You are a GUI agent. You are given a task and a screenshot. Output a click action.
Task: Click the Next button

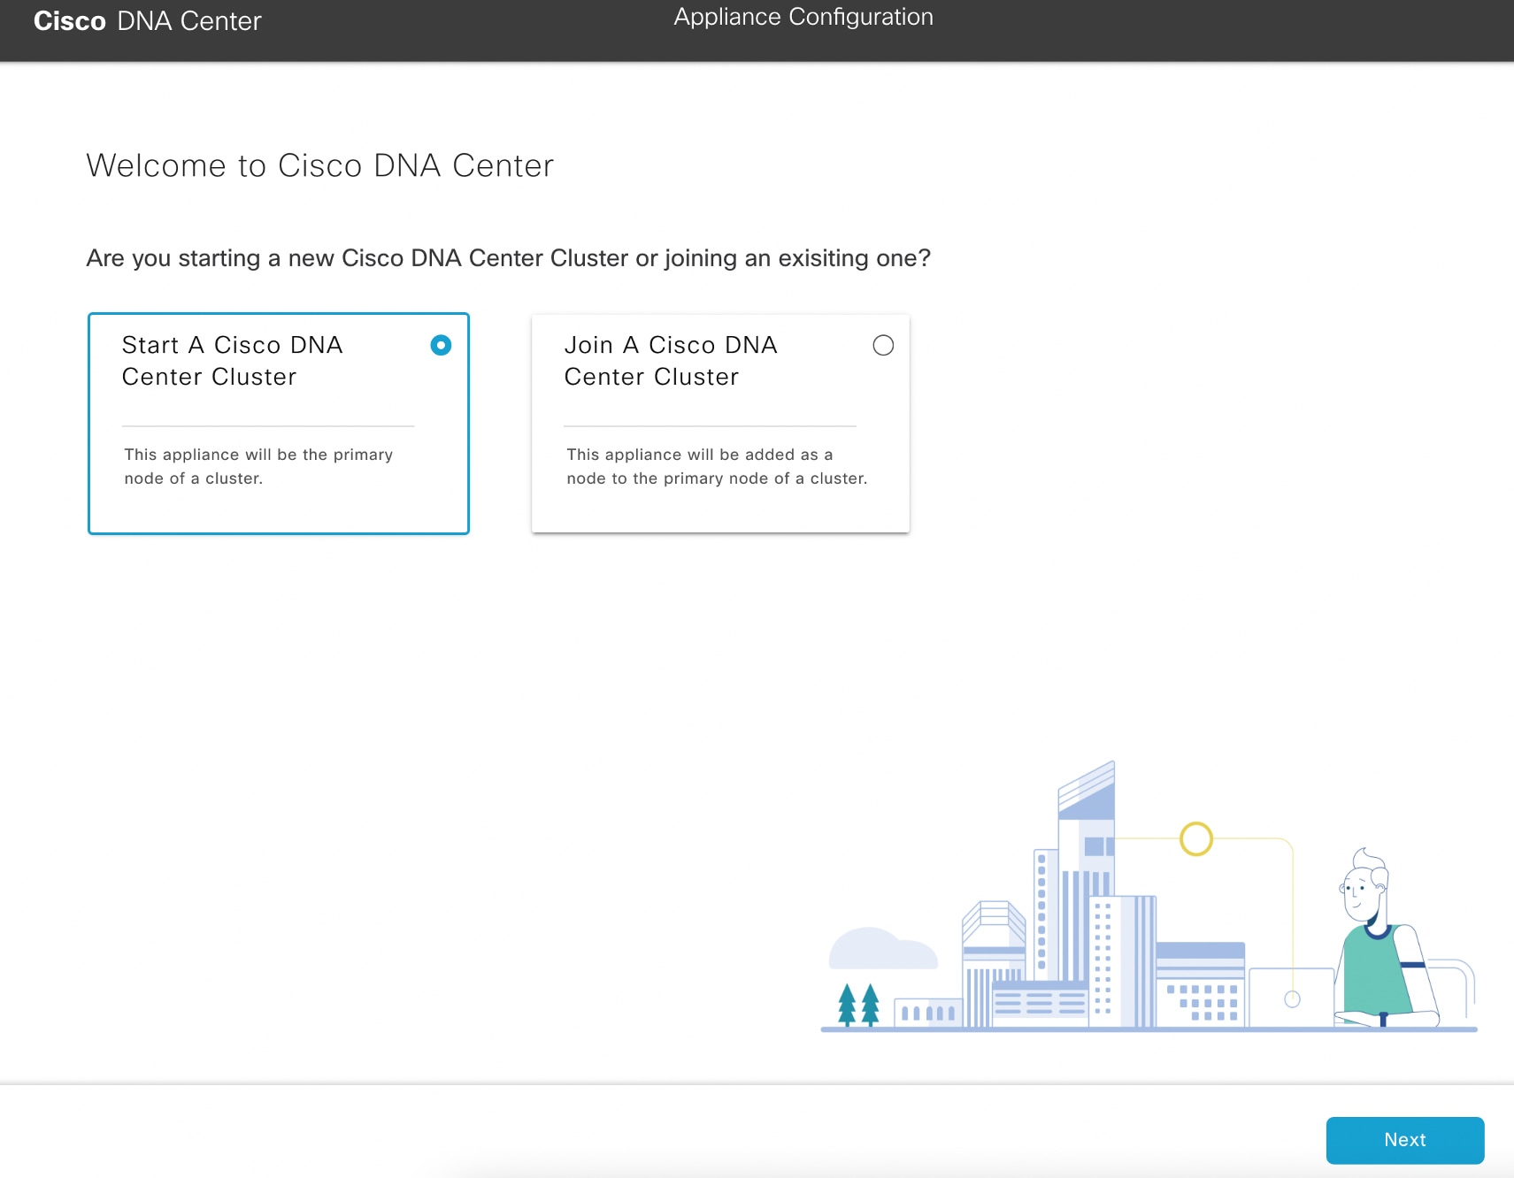[x=1405, y=1140]
